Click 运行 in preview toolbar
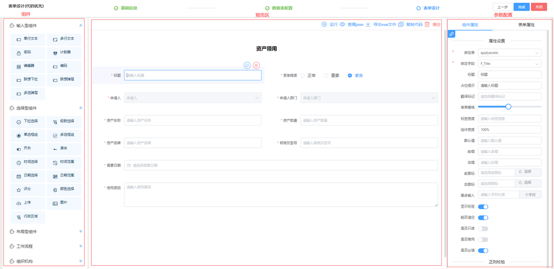The width and height of the screenshot is (554, 269). click(x=330, y=24)
